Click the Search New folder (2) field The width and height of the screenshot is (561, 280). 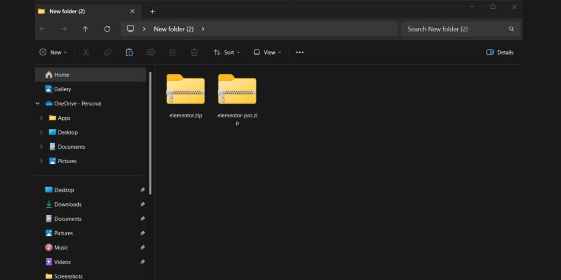point(460,29)
